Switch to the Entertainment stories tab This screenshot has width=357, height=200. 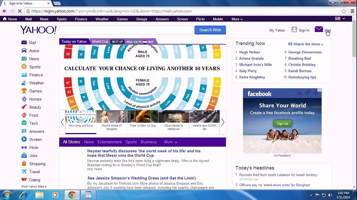pyautogui.click(x=110, y=142)
